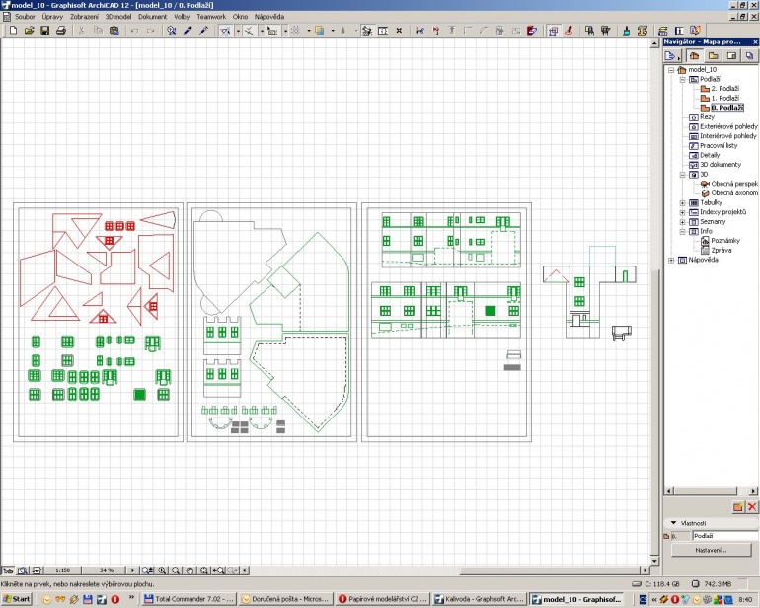Open the Guide Lines dropdown arrow
760x608 pixels.
(238, 30)
